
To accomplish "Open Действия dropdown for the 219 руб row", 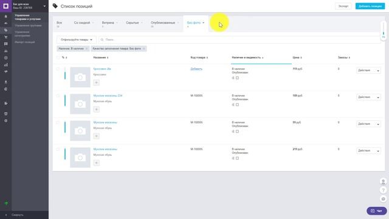I will pos(369,151).
